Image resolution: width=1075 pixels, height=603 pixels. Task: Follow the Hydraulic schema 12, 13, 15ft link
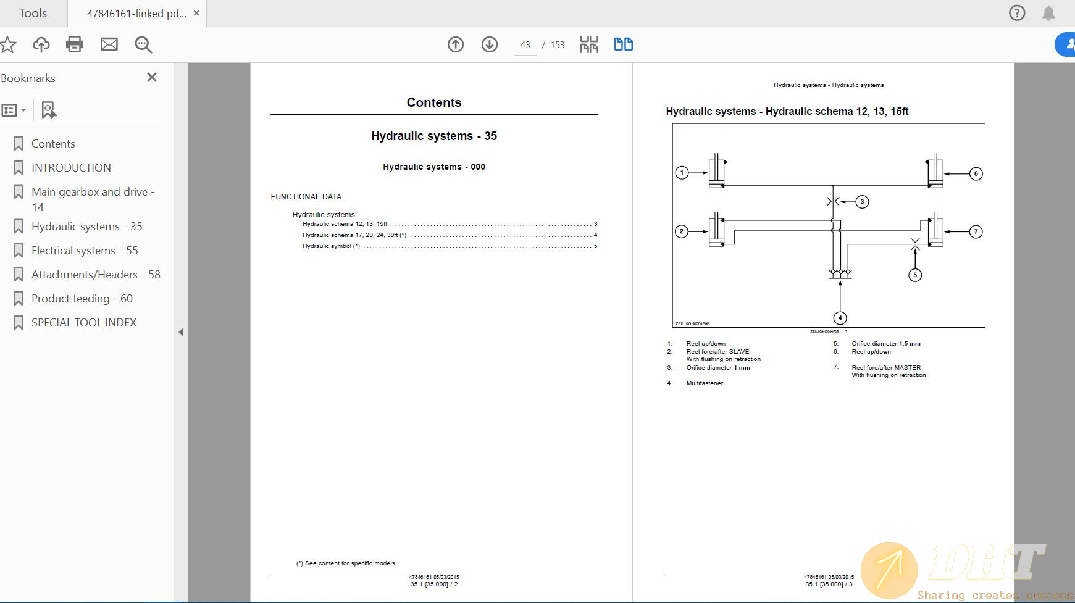(x=345, y=224)
